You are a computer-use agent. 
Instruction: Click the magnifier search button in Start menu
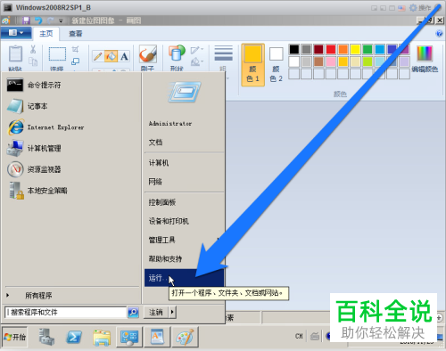coord(133,312)
